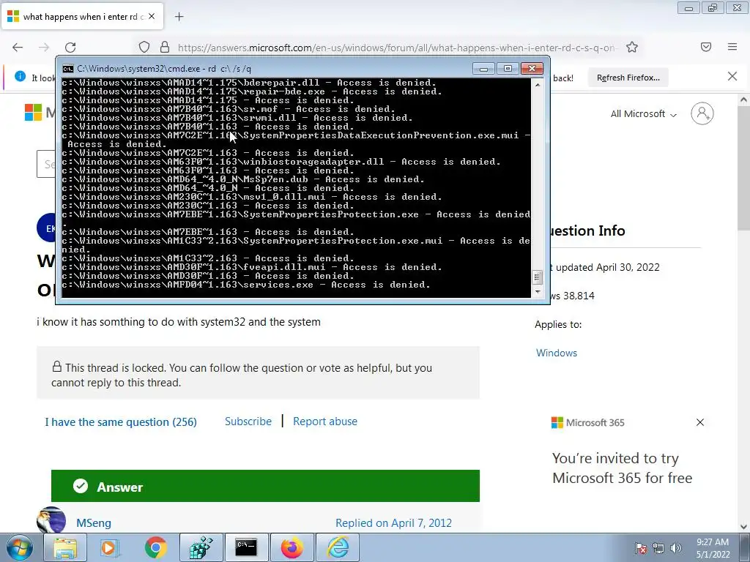
Task: Click 'updated April 30, 2022' text
Action: tap(607, 267)
